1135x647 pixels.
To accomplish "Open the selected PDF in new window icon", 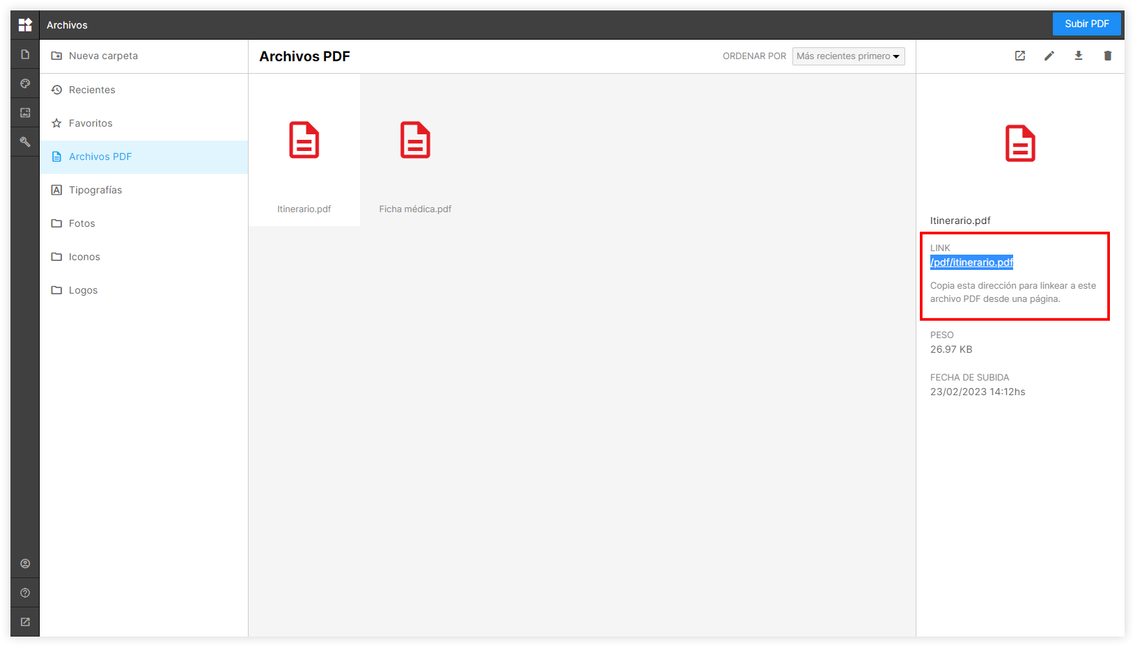I will (x=1019, y=56).
